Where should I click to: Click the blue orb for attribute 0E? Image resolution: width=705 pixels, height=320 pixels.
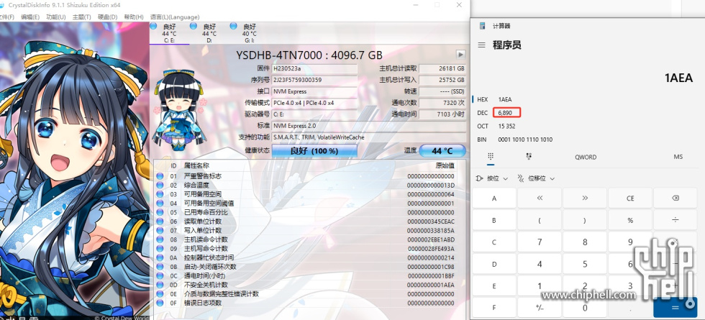(x=160, y=294)
